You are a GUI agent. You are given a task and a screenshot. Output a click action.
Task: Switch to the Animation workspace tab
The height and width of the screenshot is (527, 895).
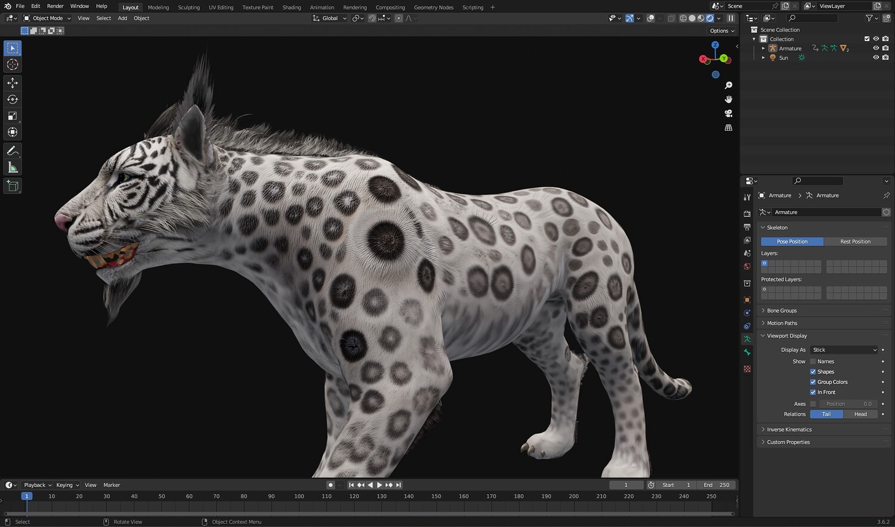(322, 7)
